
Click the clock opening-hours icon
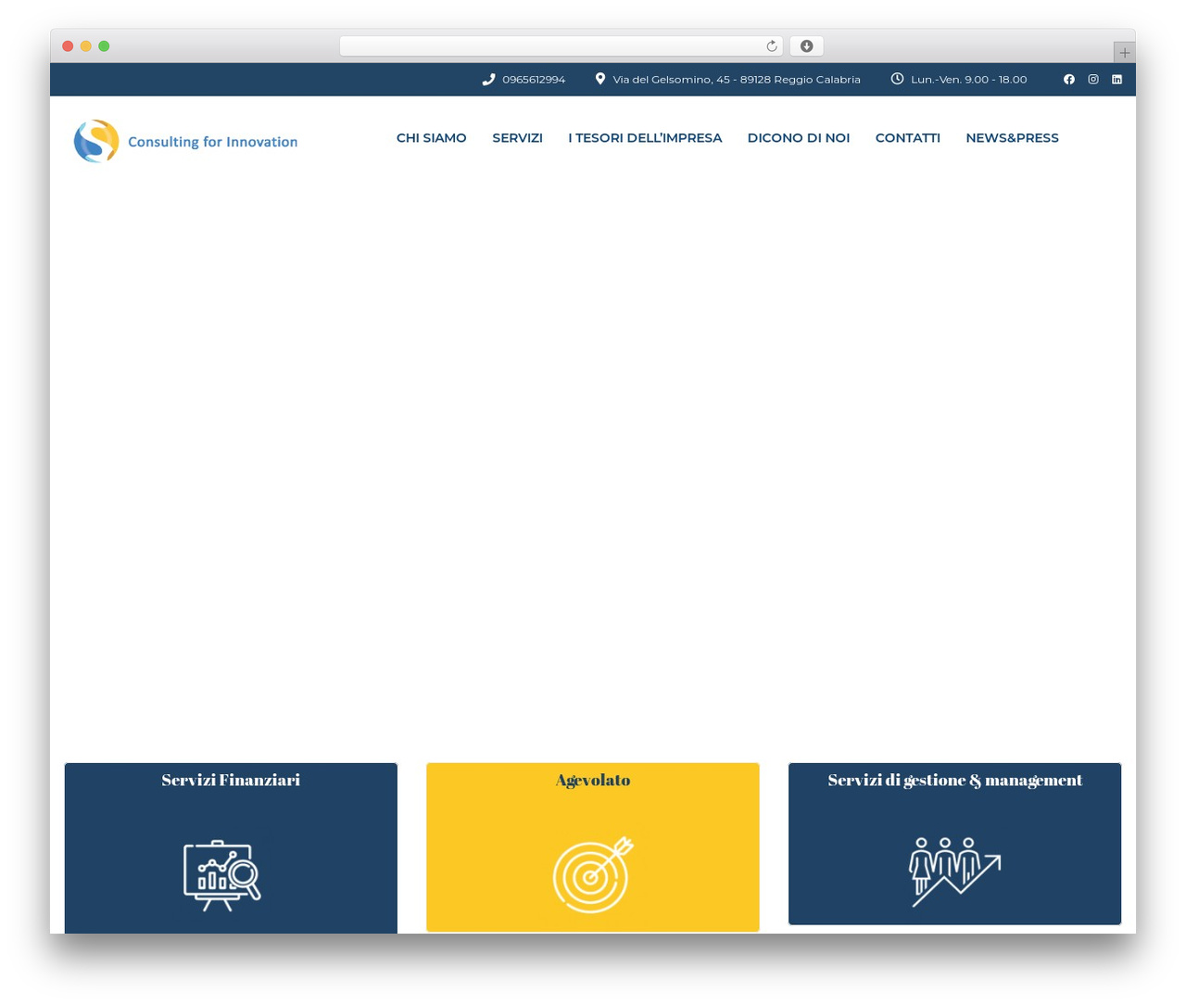coord(897,79)
